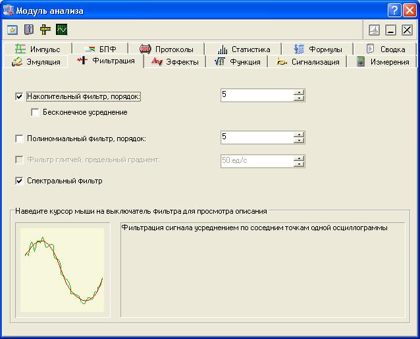Switch to the Эффекты tab

(x=175, y=62)
